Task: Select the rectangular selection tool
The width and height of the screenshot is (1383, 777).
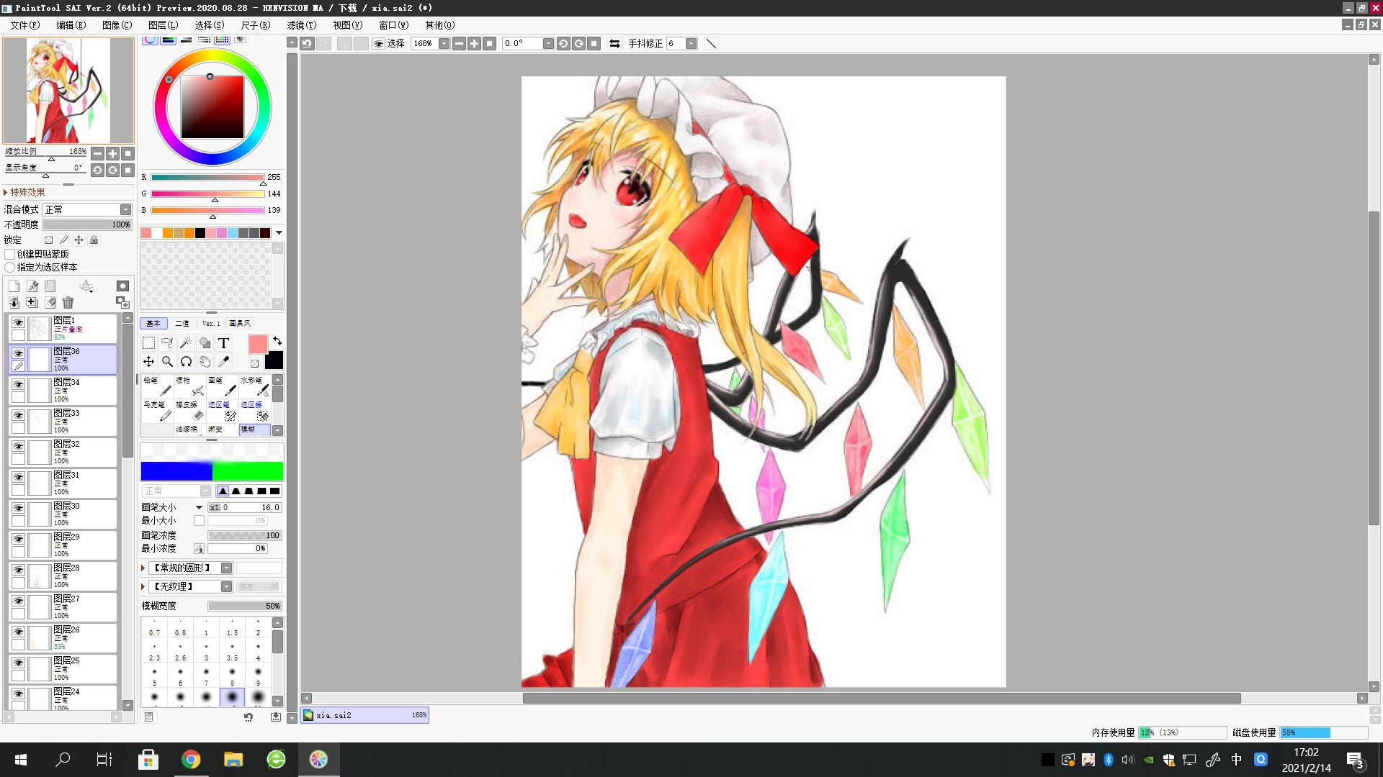Action: click(148, 343)
